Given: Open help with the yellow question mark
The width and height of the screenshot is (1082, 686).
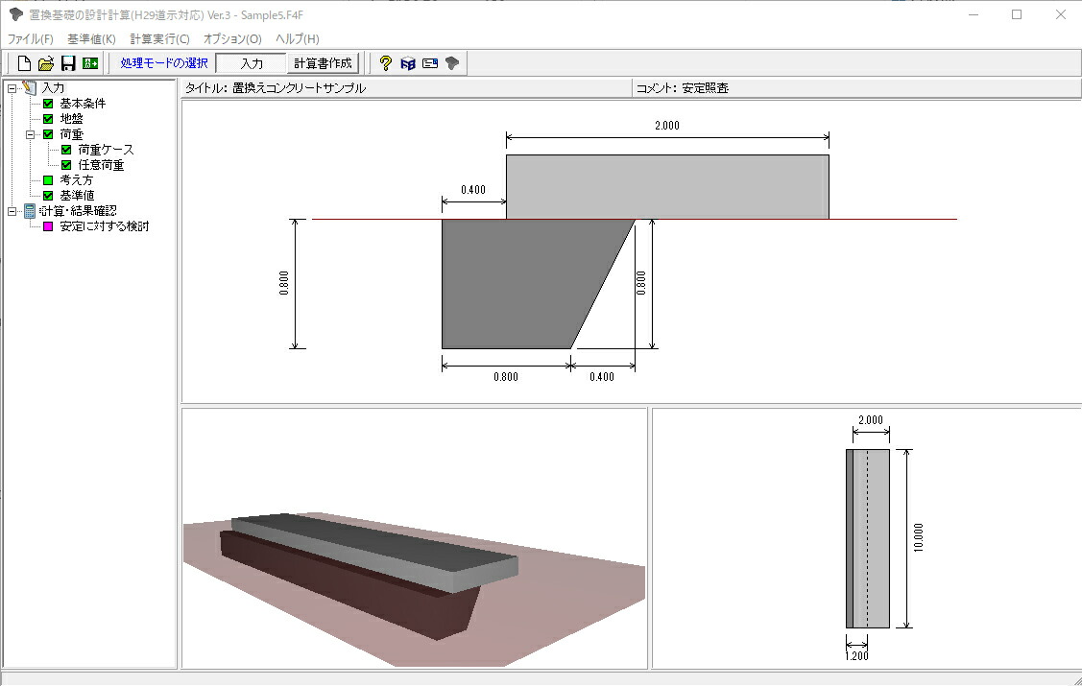Looking at the screenshot, I should (x=386, y=63).
